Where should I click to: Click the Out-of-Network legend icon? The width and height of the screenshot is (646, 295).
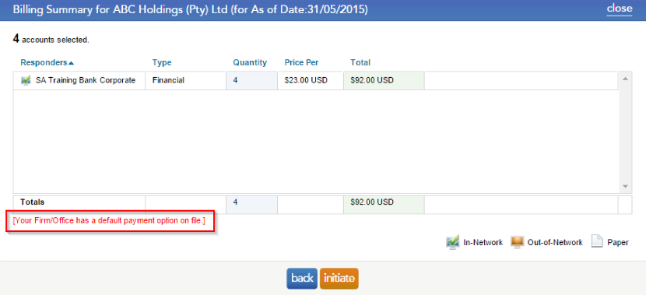(x=518, y=242)
